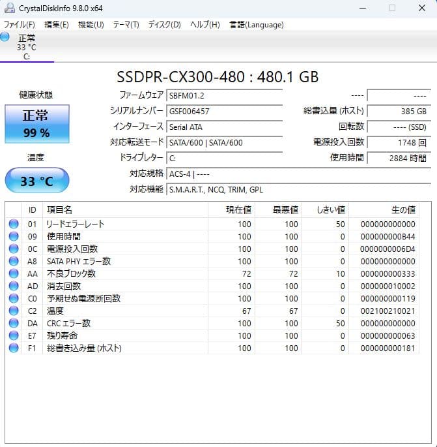Open the 言語(Language) menu
The height and width of the screenshot is (447, 437).
tap(257, 25)
